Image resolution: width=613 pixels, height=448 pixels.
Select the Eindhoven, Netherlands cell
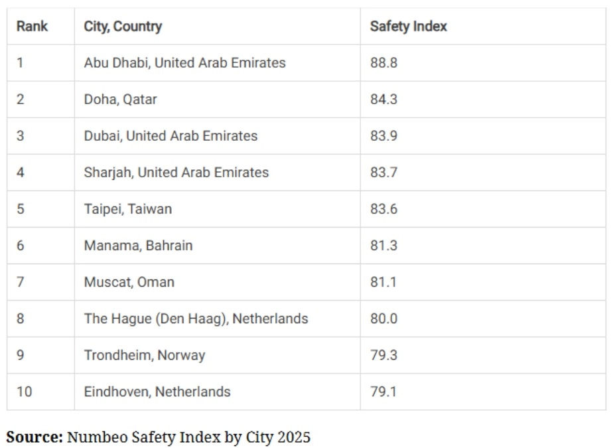218,392
